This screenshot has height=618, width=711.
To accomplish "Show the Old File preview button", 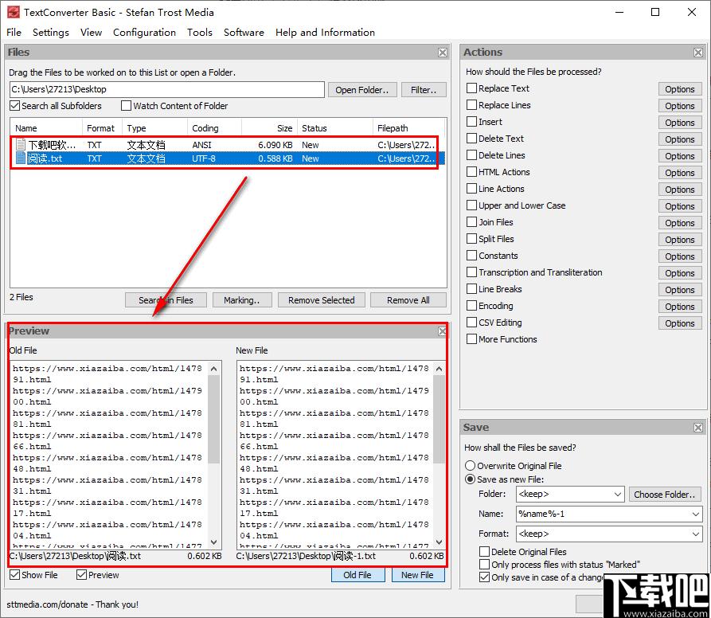I will 357,575.
